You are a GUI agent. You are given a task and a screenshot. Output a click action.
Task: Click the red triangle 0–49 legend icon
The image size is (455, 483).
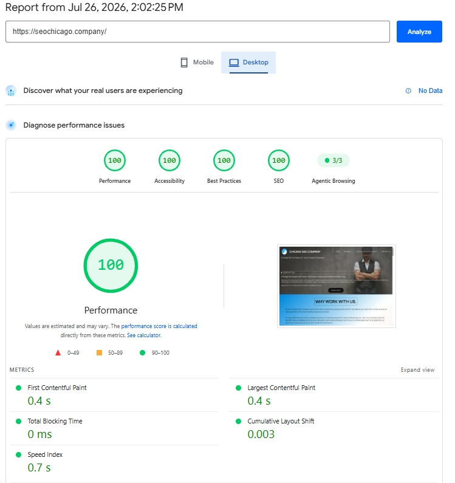[58, 353]
